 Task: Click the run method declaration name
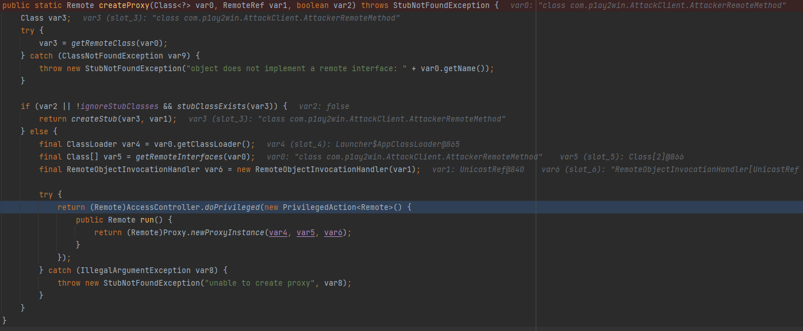tap(147, 220)
